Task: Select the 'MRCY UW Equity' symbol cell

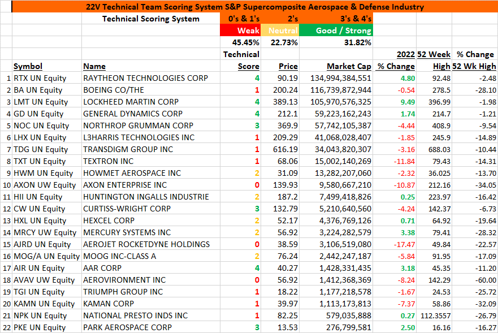Action: [47, 232]
